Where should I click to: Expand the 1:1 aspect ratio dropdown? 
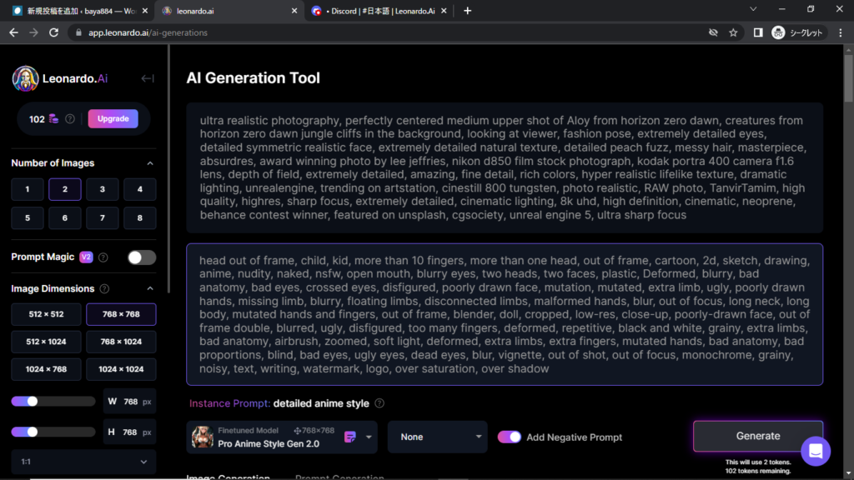click(x=83, y=462)
